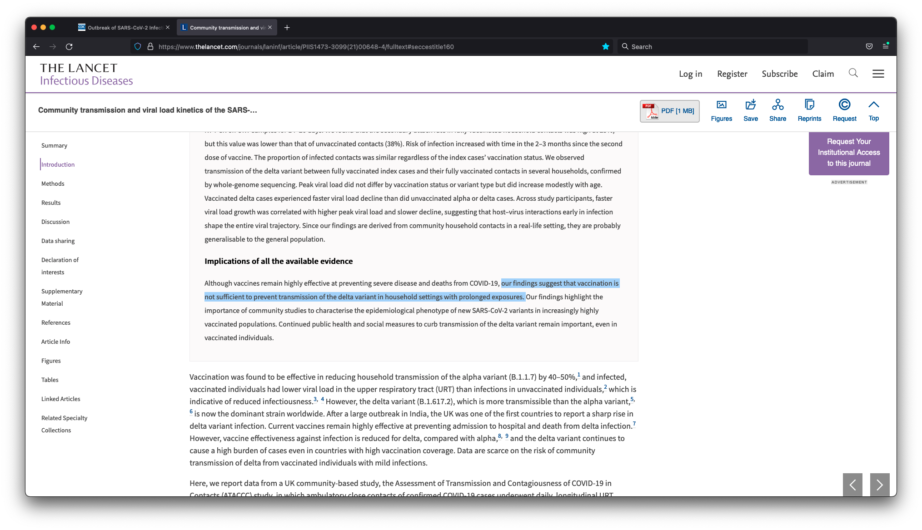Reload the page with refresh icon

coord(69,47)
